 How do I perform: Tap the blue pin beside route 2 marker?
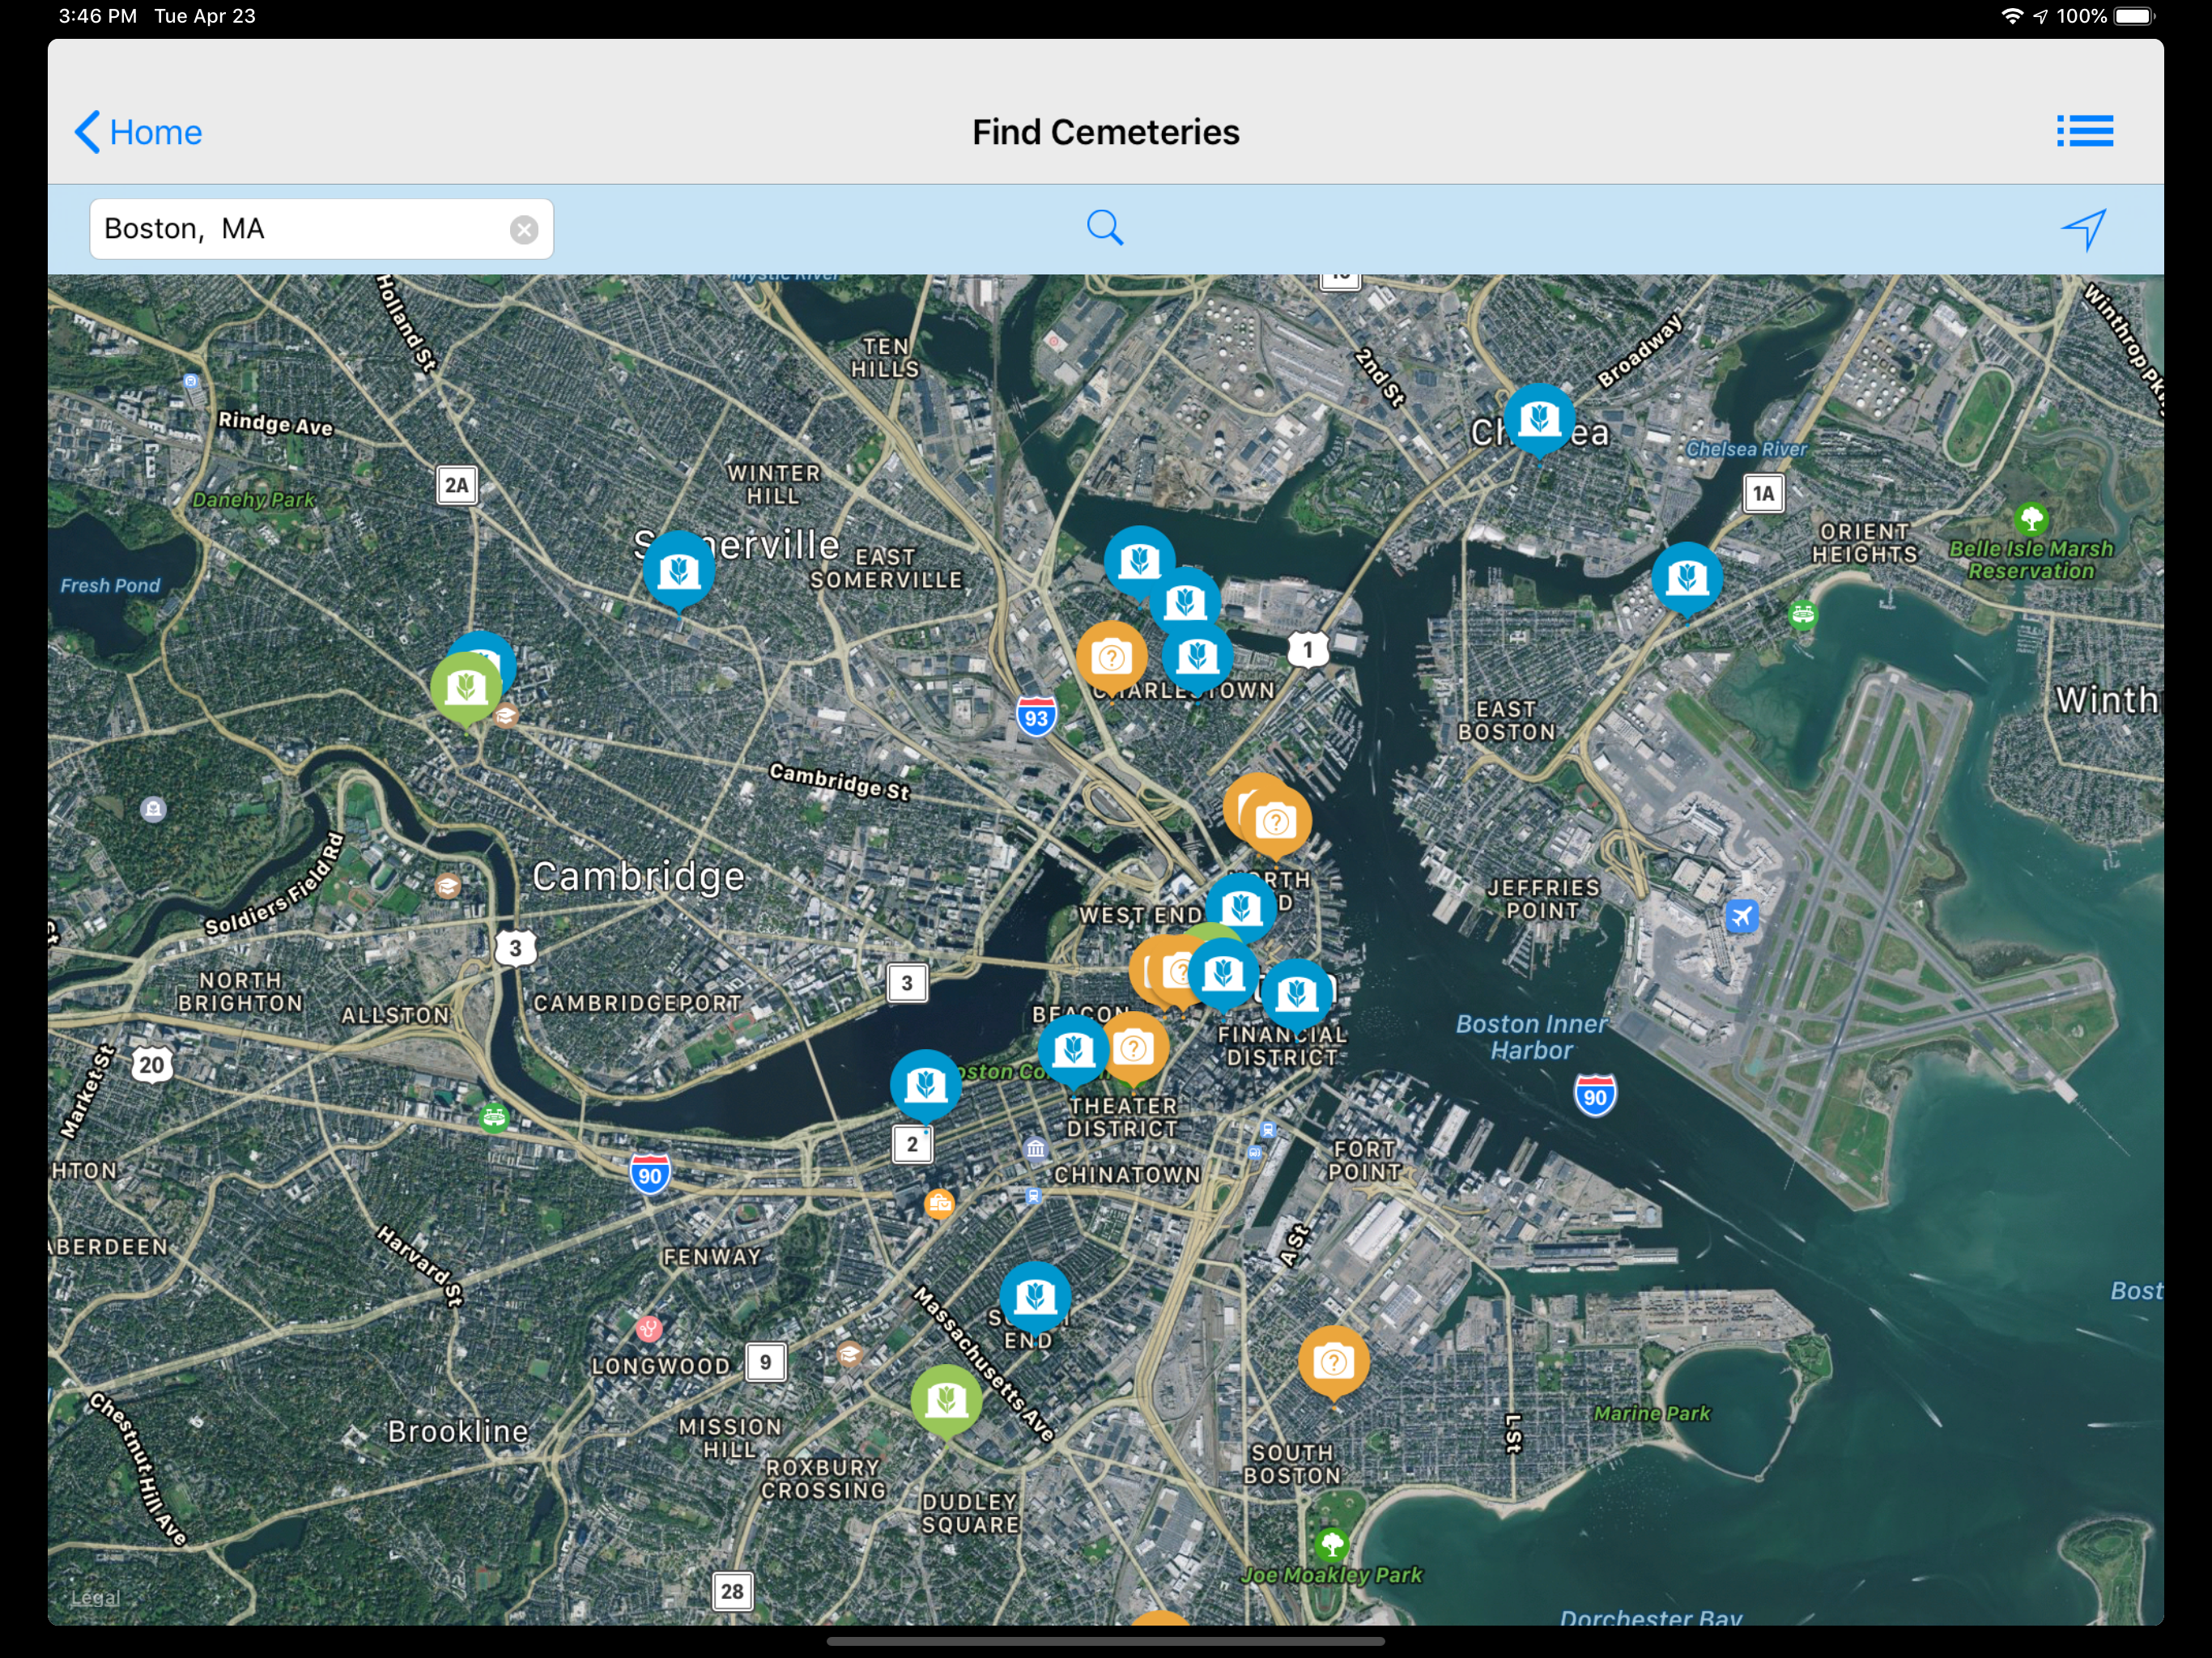[x=925, y=1084]
